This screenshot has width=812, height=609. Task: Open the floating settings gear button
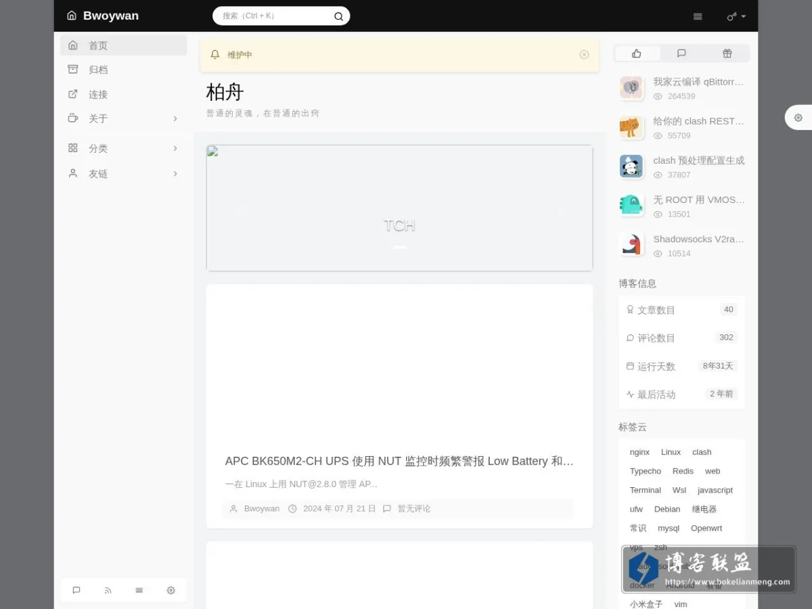coord(798,118)
